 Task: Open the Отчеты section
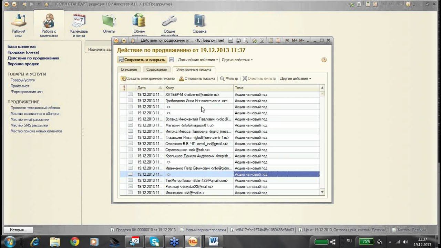pyautogui.click(x=109, y=24)
